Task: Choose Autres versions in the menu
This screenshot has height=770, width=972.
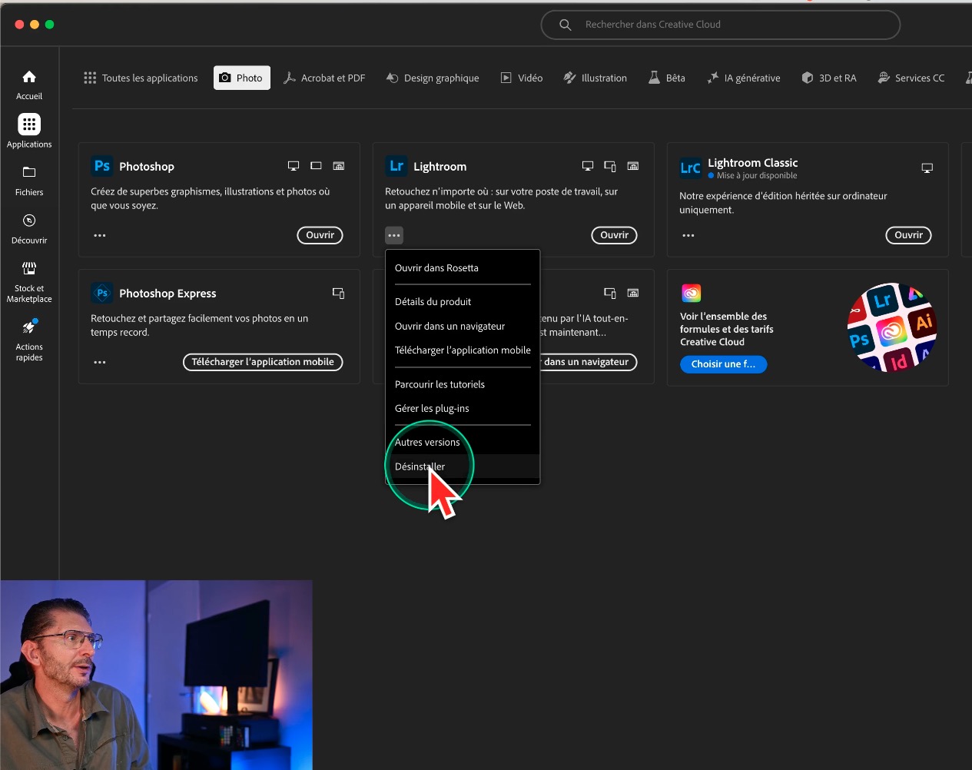Action: pyautogui.click(x=427, y=443)
